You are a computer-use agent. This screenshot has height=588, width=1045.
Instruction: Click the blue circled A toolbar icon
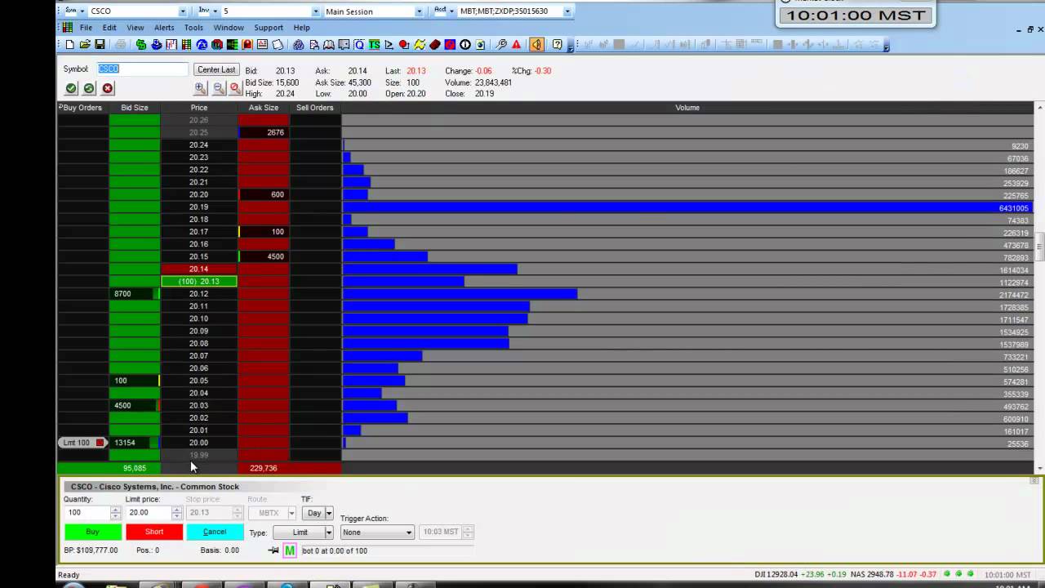(202, 45)
